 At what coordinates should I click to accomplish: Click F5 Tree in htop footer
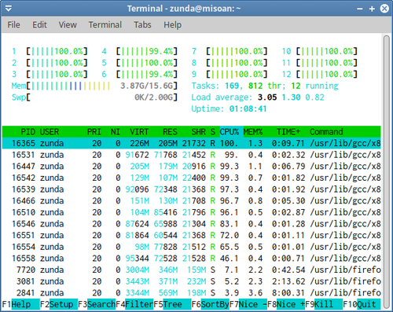click(x=172, y=304)
